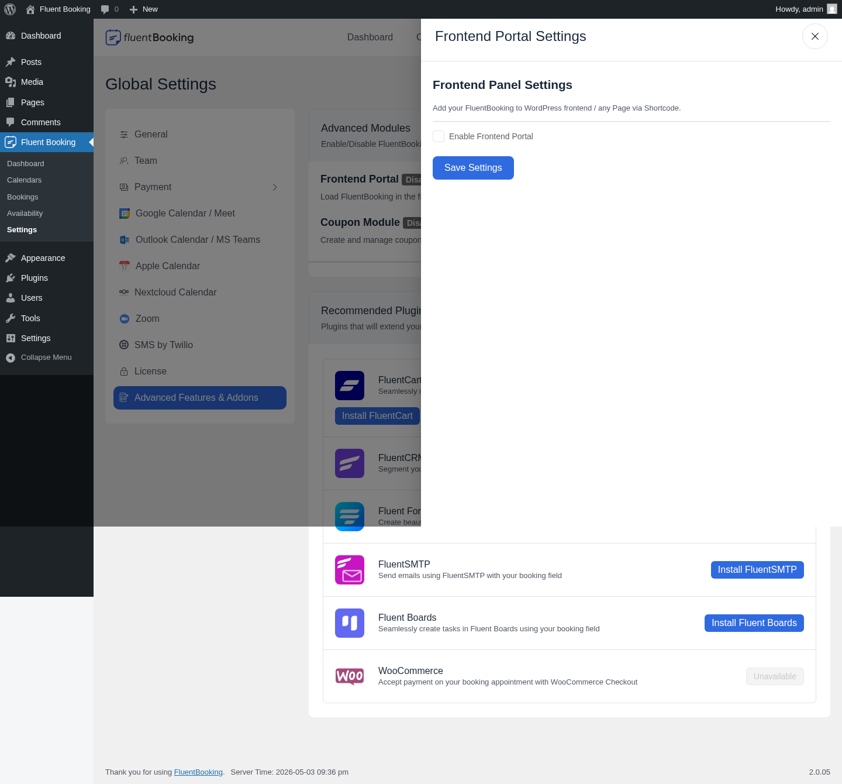Click the Pages icon in sidebar

point(11,102)
